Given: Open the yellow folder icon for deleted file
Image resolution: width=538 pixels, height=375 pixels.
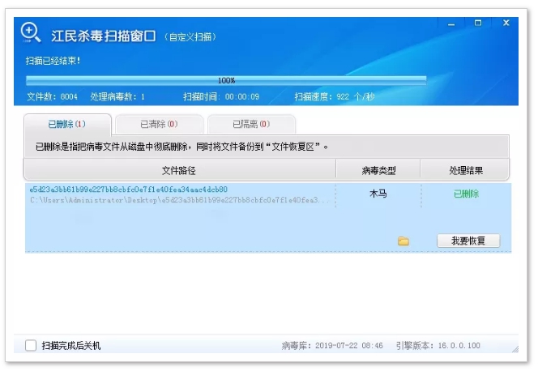Looking at the screenshot, I should point(403,241).
